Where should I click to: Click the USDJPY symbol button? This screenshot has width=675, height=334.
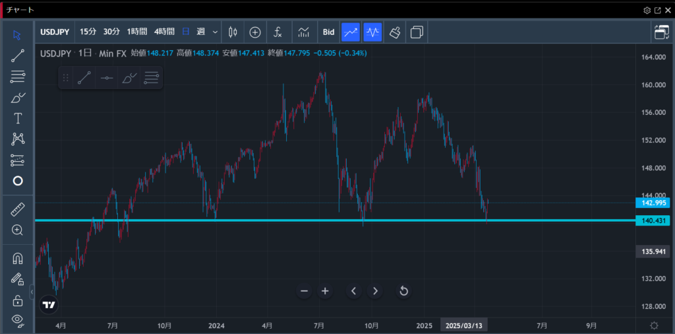coord(55,32)
